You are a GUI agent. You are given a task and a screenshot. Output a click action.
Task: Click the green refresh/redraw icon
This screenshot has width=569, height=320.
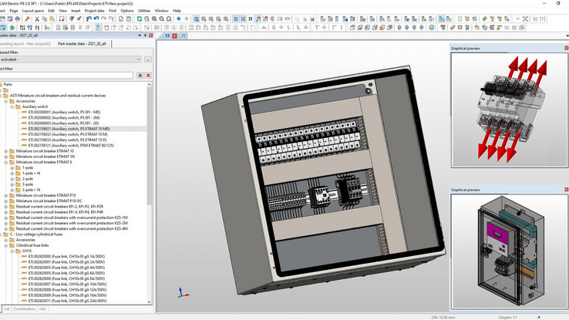pyautogui.click(x=140, y=19)
